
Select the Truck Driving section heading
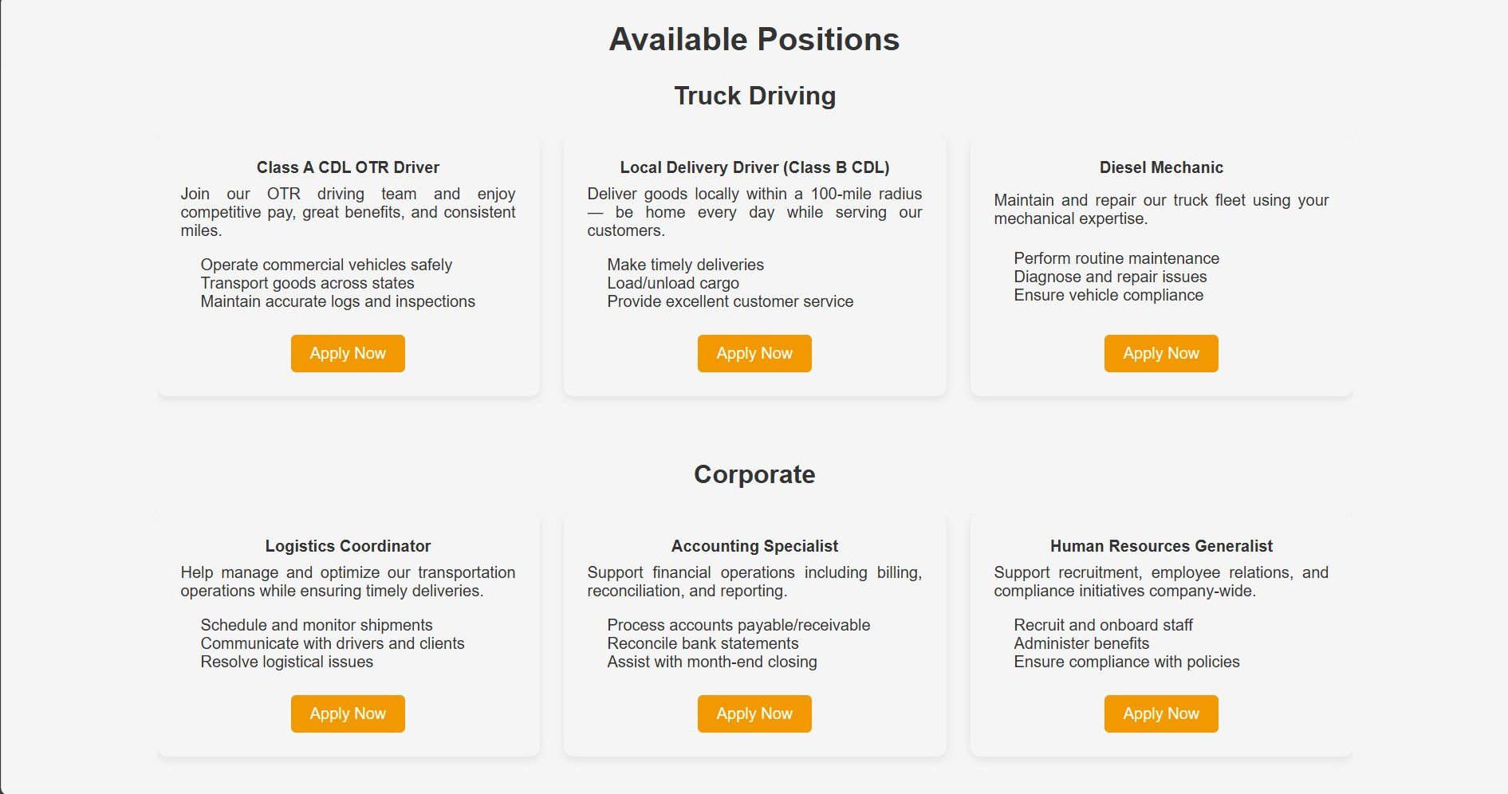coord(754,96)
